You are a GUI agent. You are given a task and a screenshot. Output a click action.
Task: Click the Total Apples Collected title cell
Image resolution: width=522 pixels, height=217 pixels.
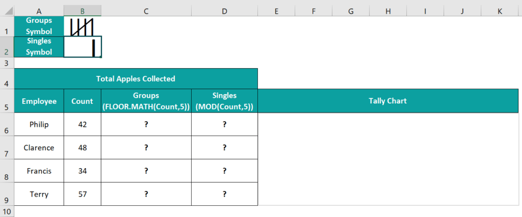(x=136, y=78)
